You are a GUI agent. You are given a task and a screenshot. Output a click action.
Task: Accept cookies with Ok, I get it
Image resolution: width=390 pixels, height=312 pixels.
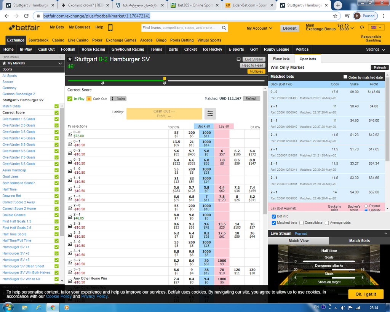[x=366, y=294]
